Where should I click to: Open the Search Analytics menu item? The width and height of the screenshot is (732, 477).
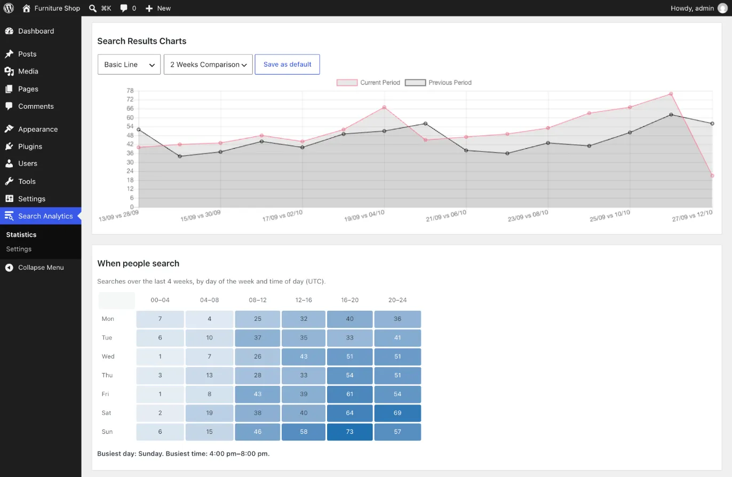pos(41,216)
